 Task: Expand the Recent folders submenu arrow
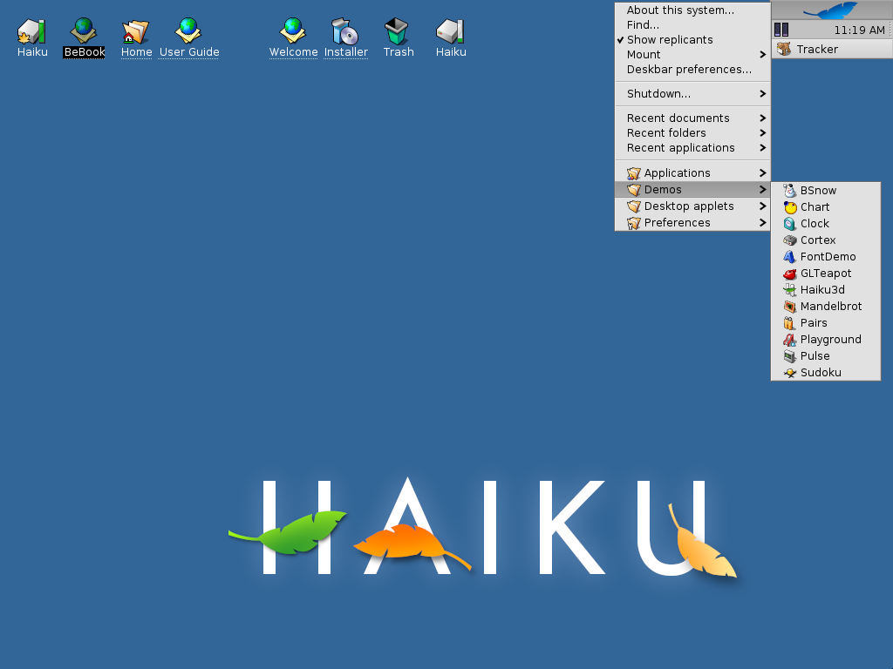(x=762, y=132)
